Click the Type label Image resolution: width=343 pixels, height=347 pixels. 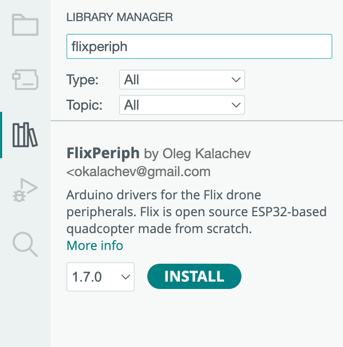pos(83,80)
